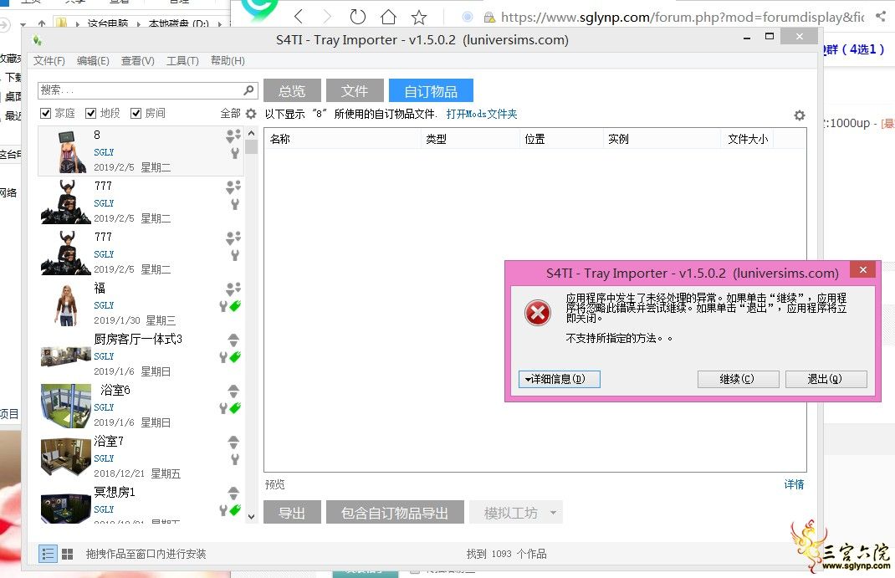Select the 自订物品 tab
This screenshot has height=578, width=895.
431,90
